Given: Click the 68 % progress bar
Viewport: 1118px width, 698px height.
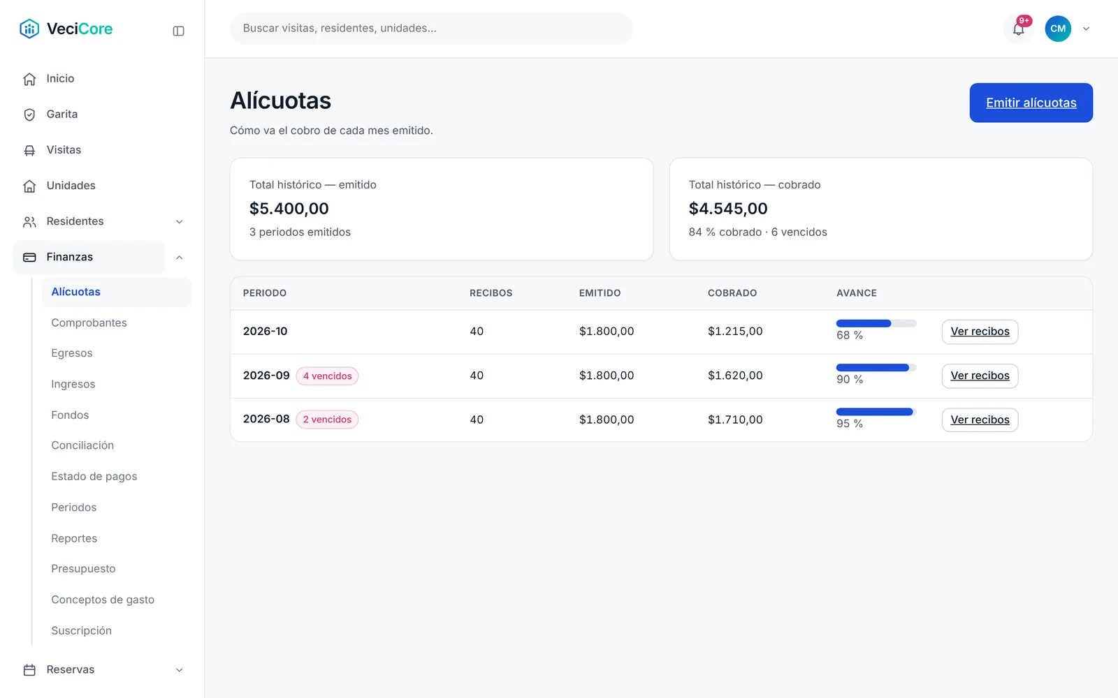Looking at the screenshot, I should click(x=876, y=323).
